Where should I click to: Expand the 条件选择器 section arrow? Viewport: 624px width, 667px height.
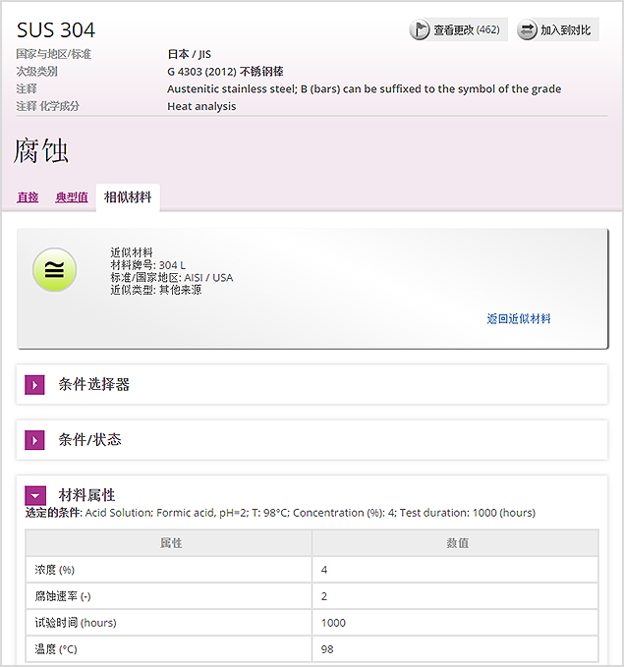(x=35, y=385)
